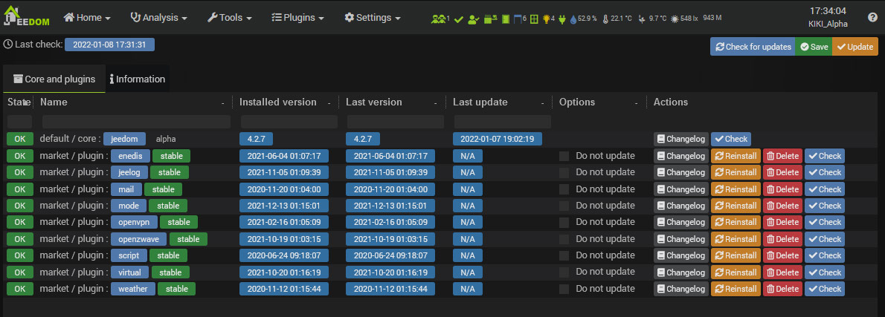Click the openvpn plugin name badge
Image resolution: width=885 pixels, height=317 pixels.
coord(133,223)
